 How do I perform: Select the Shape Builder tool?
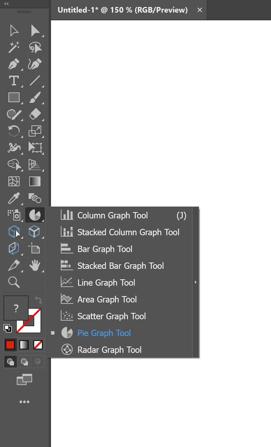[x=14, y=165]
